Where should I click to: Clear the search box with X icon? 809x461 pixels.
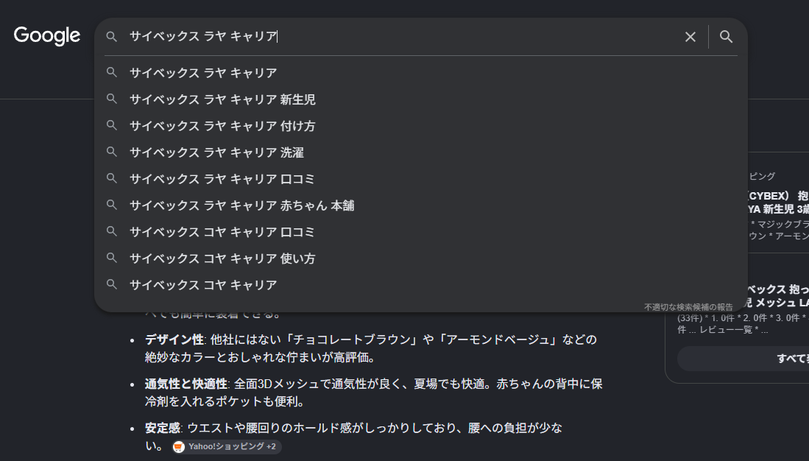(x=690, y=37)
